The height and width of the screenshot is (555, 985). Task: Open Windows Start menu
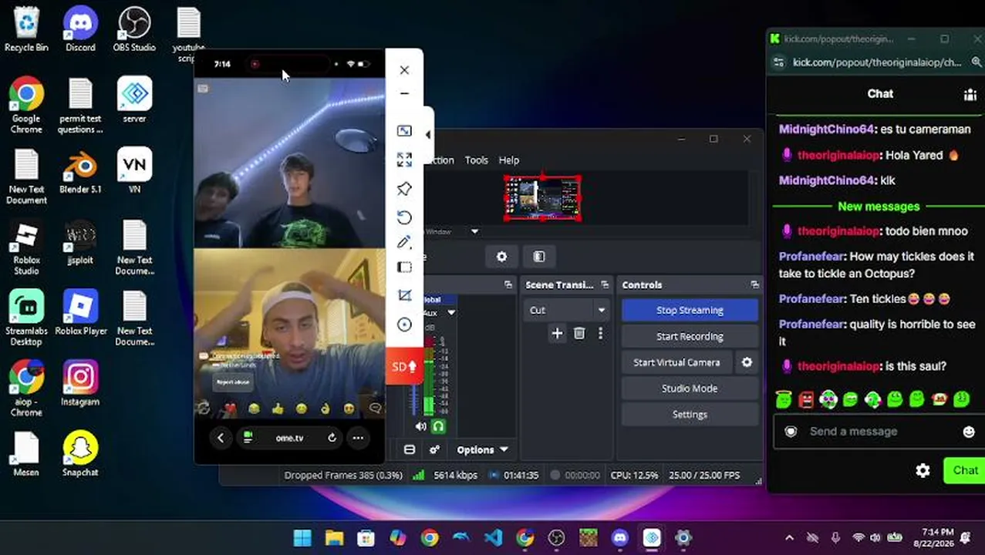(302, 537)
